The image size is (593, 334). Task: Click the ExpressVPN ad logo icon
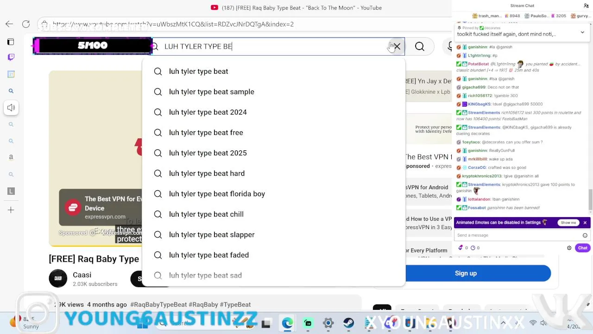pyautogui.click(x=73, y=207)
